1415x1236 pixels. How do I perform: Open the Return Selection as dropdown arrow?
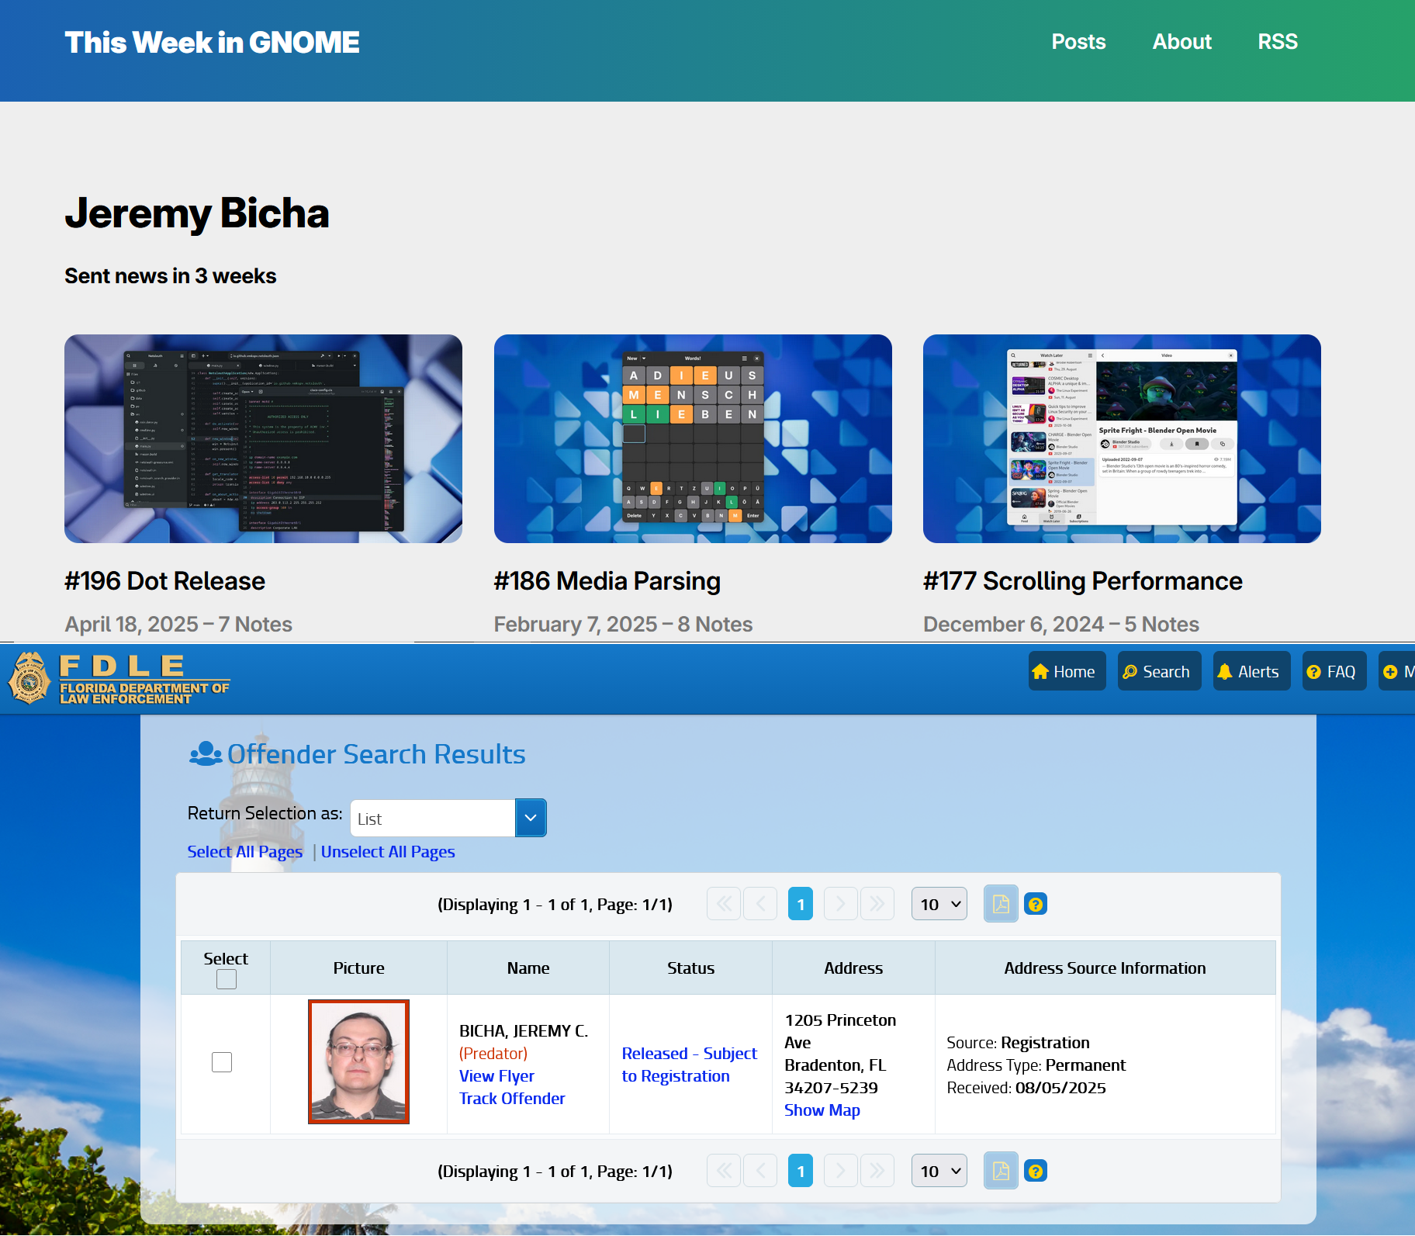[x=531, y=818]
